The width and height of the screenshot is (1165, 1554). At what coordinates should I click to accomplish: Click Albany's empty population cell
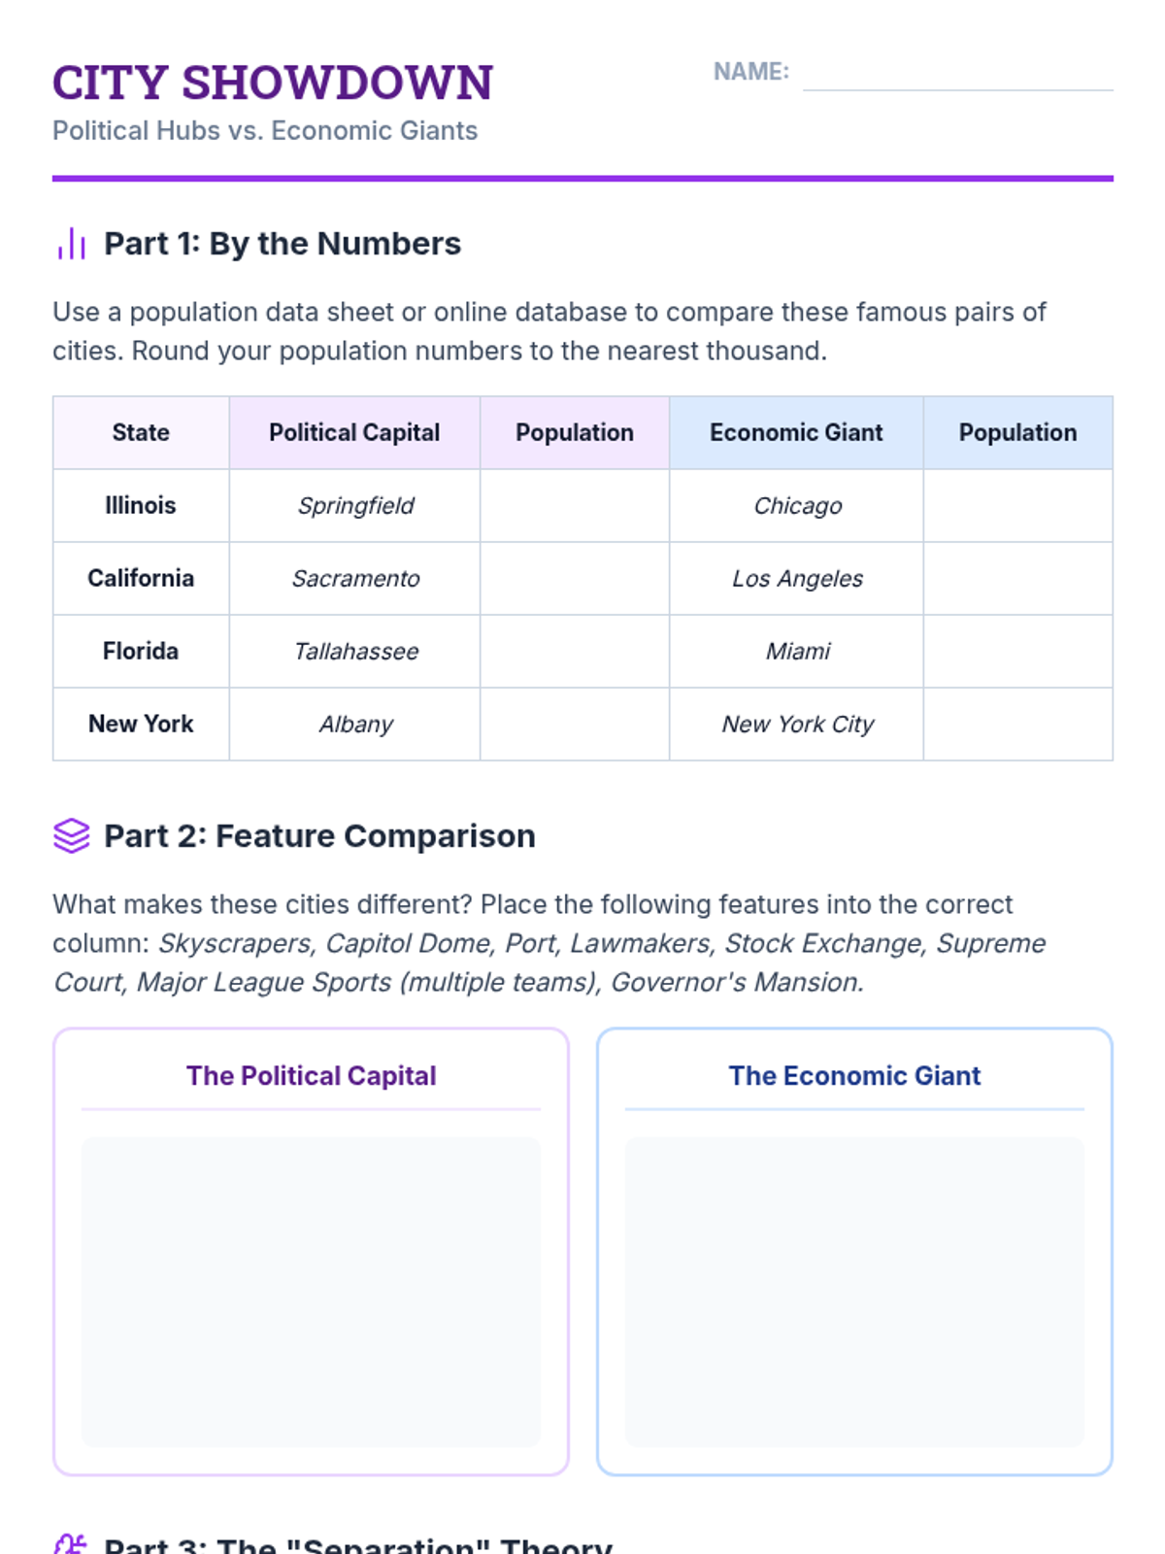[x=575, y=725]
